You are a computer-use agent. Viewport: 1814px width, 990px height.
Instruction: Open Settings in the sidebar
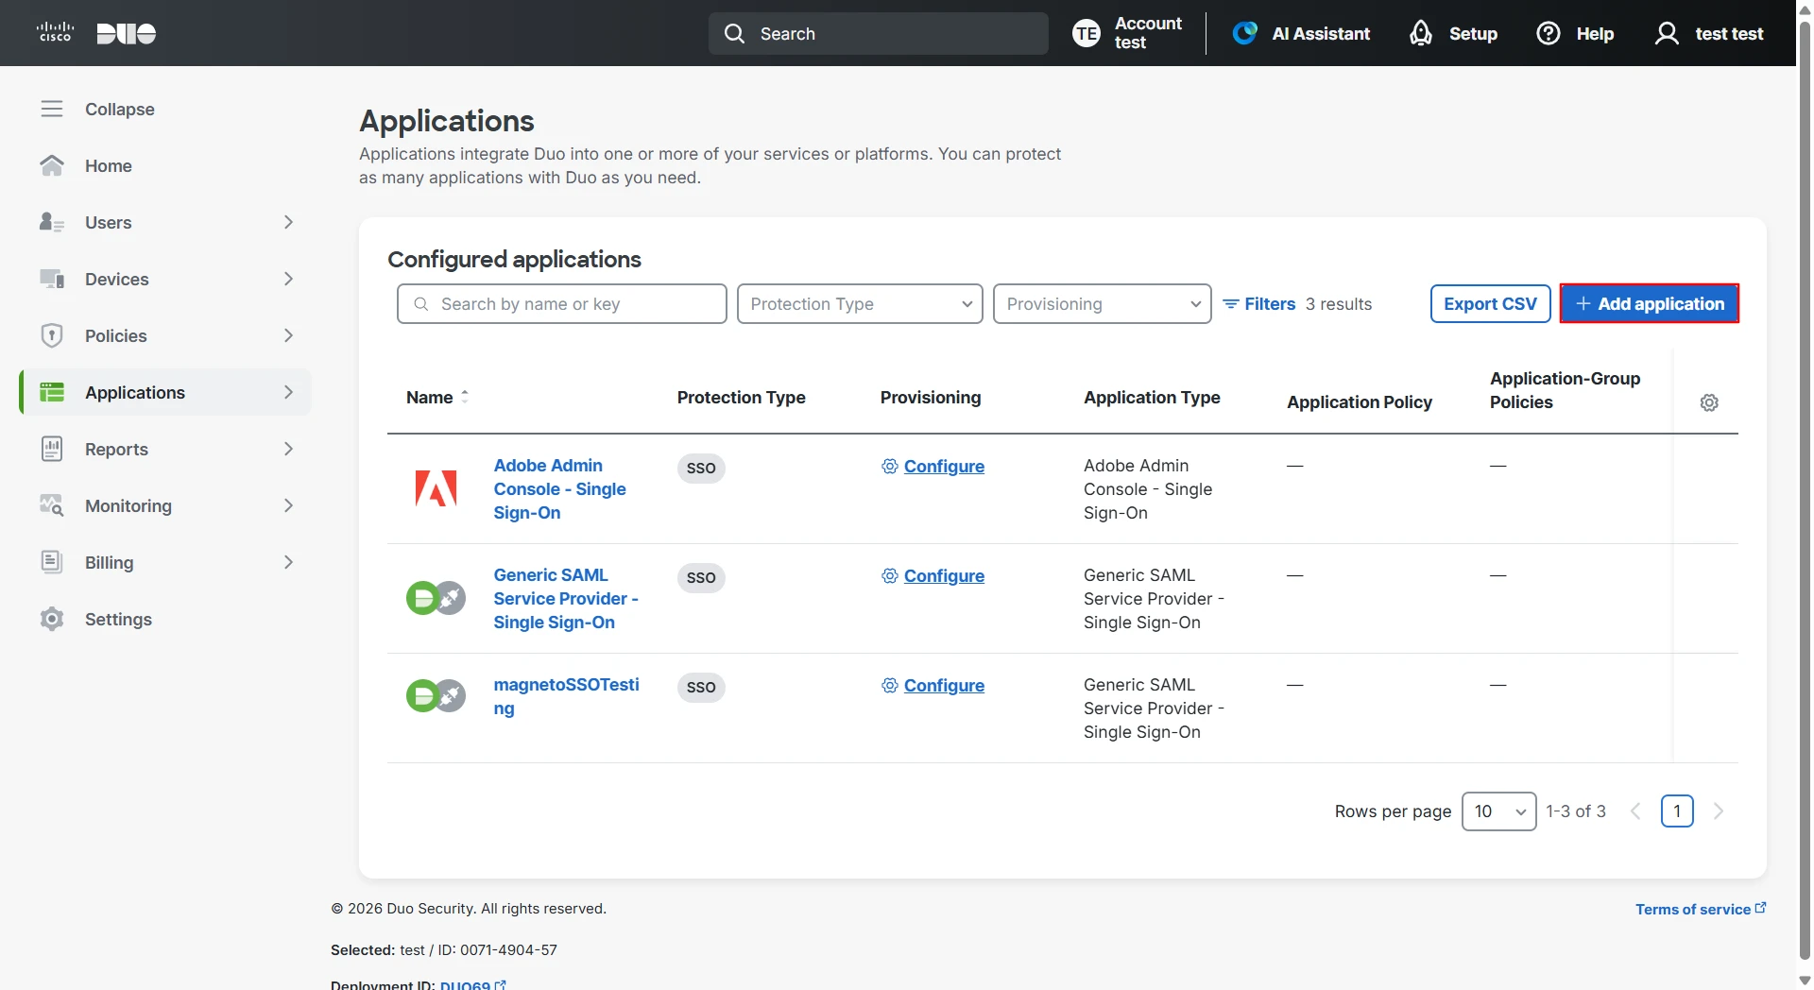pos(119,620)
